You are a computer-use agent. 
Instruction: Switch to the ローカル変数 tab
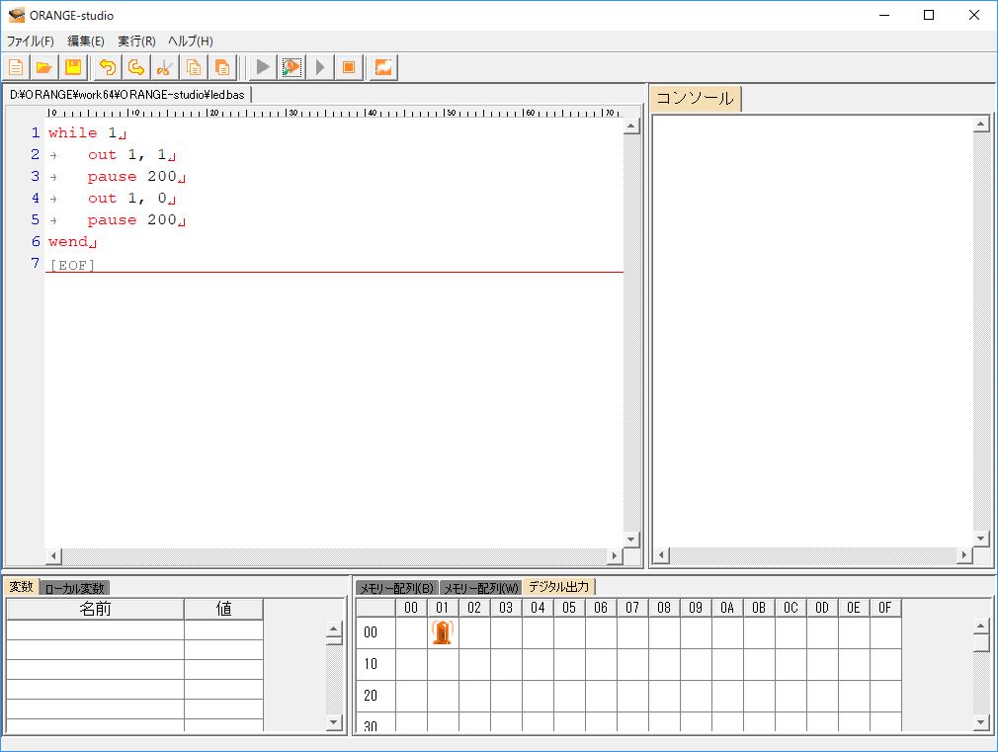pyautogui.click(x=74, y=588)
